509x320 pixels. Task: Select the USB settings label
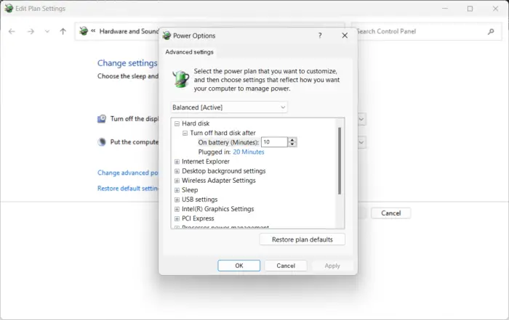[200, 200]
